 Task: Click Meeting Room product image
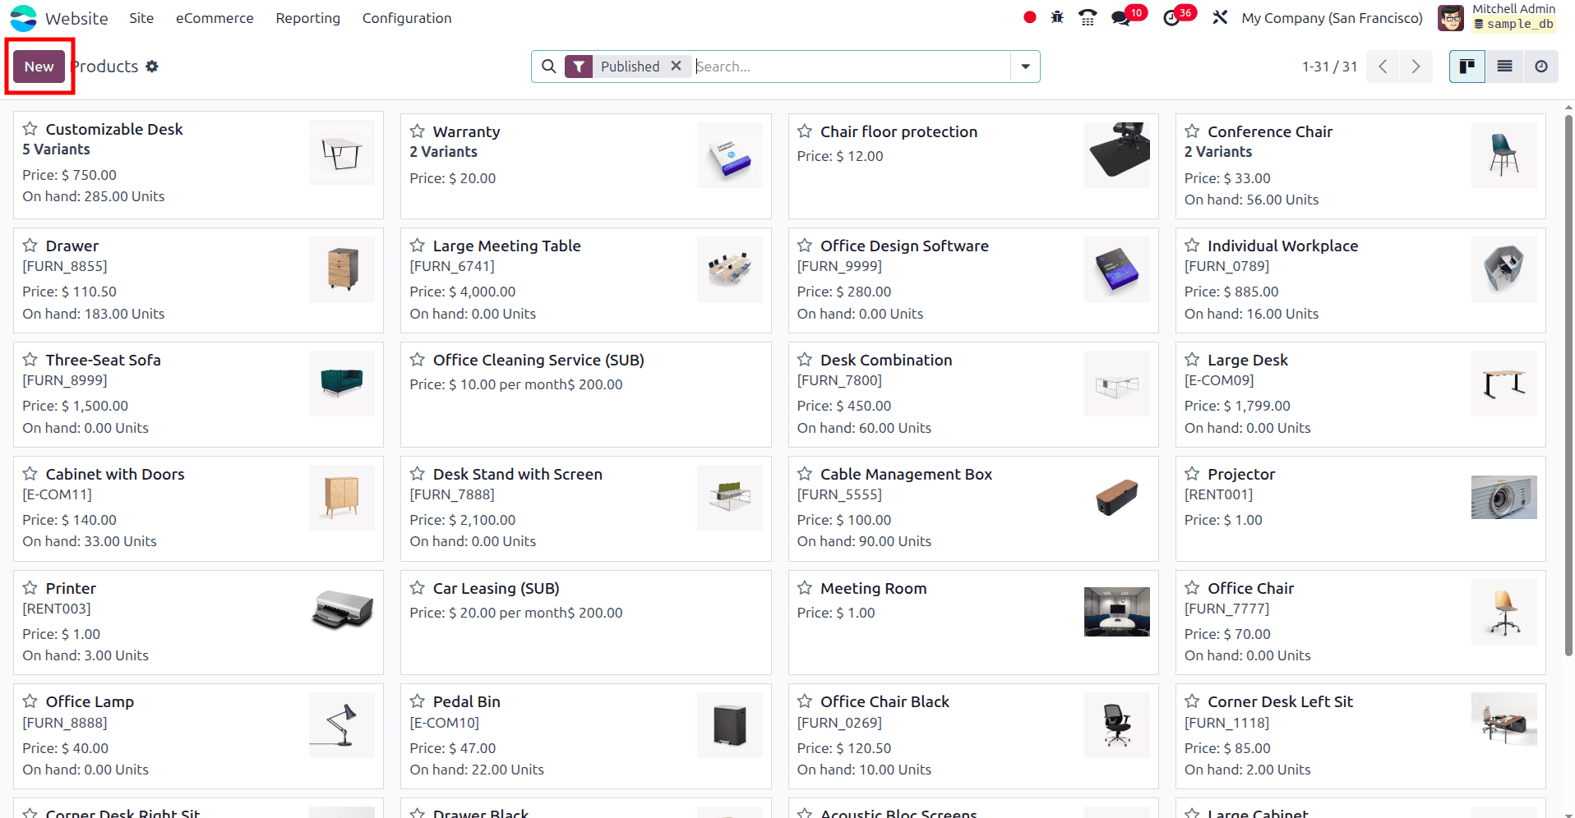pyautogui.click(x=1117, y=612)
